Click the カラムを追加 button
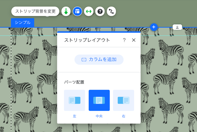This screenshot has width=197, height=132. [99, 60]
